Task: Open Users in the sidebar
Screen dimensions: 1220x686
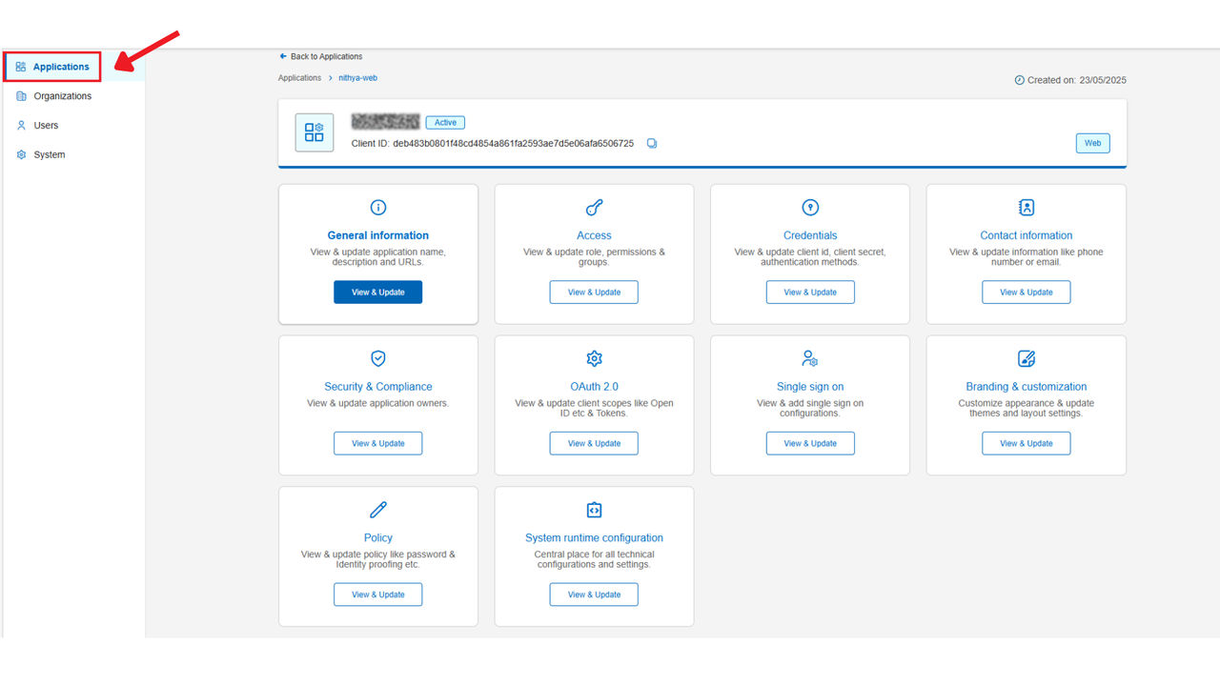Action: point(46,126)
